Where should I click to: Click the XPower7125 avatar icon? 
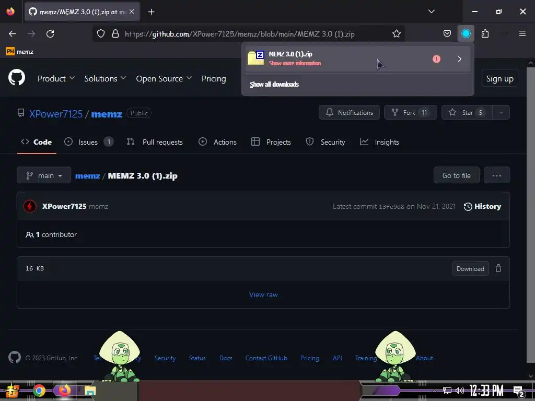click(x=30, y=206)
